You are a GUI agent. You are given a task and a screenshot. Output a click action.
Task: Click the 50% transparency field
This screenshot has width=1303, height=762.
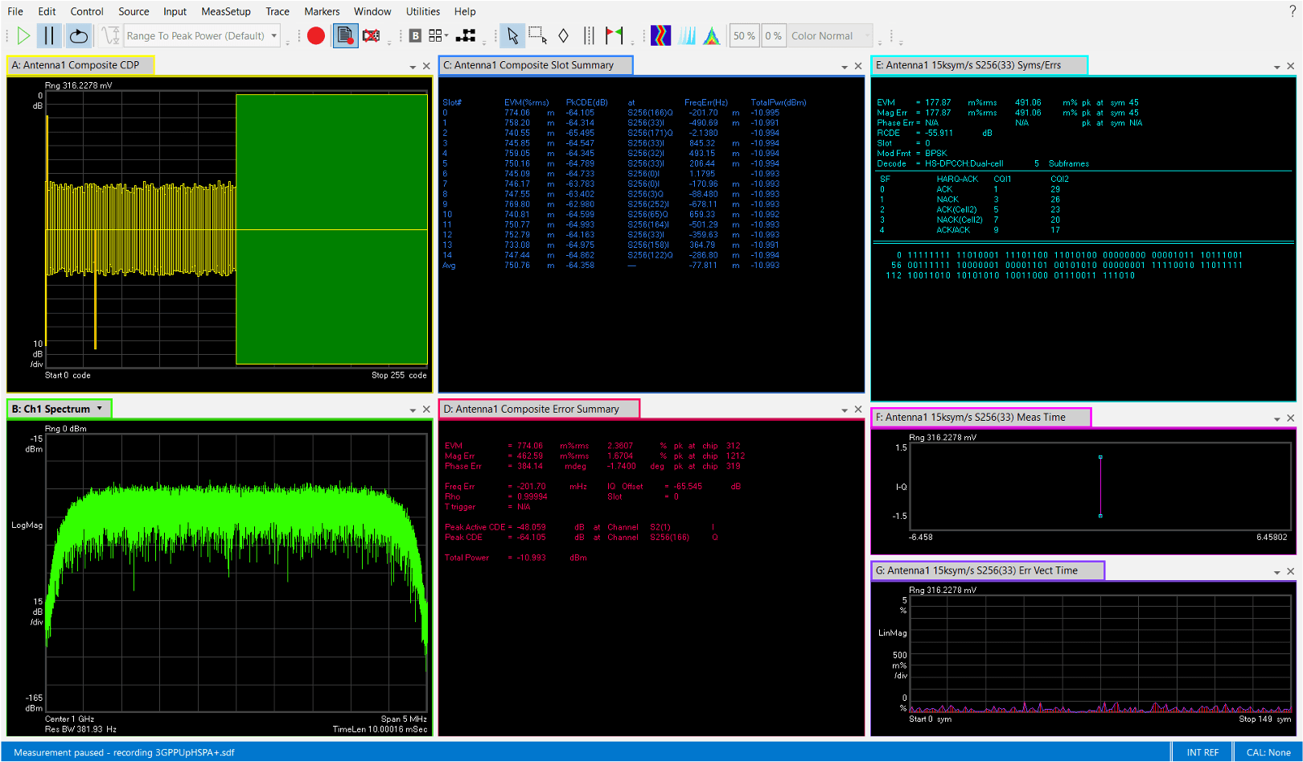click(x=742, y=35)
